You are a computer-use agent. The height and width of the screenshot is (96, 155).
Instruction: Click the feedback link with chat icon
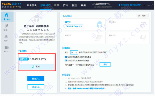(135, 5)
